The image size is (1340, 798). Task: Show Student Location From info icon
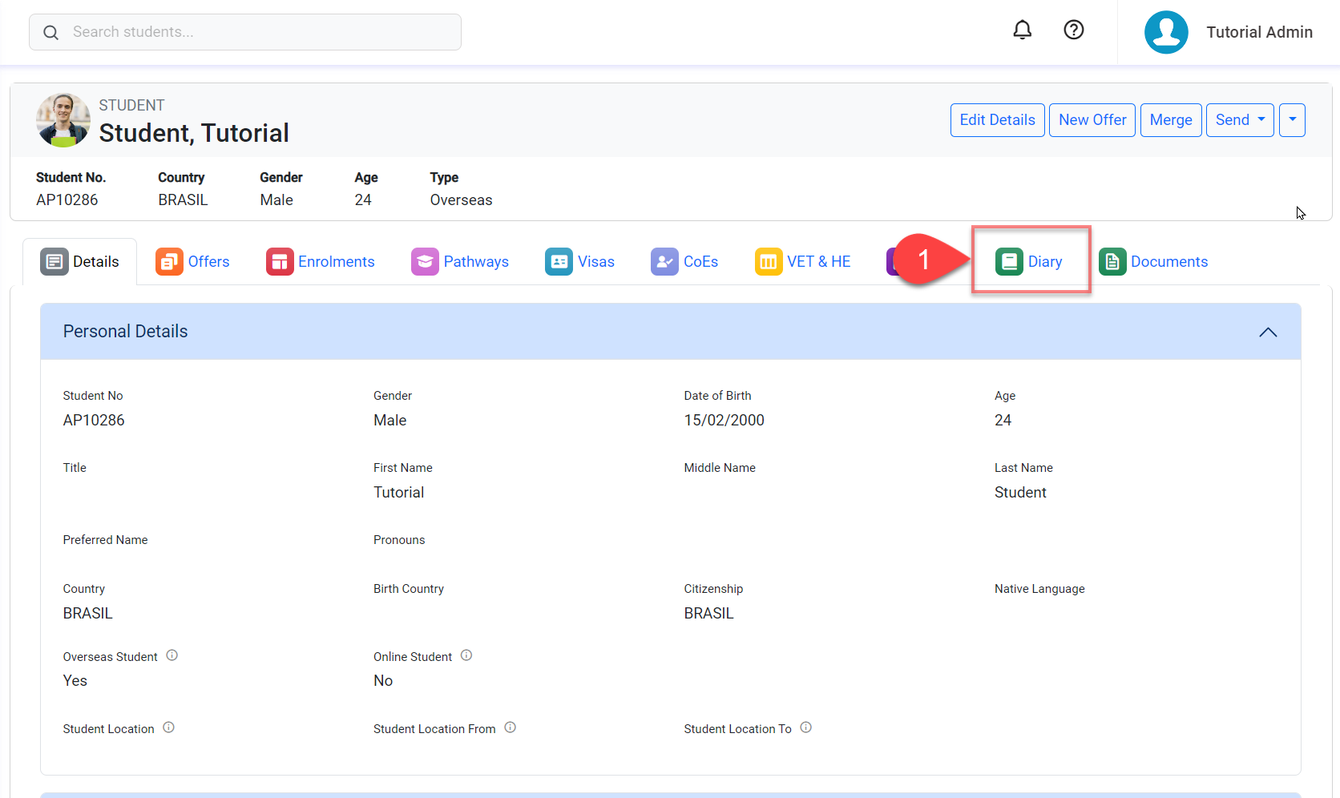click(511, 727)
